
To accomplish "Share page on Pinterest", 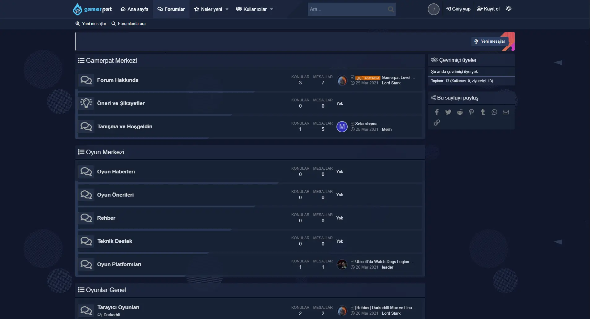I will [x=471, y=112].
